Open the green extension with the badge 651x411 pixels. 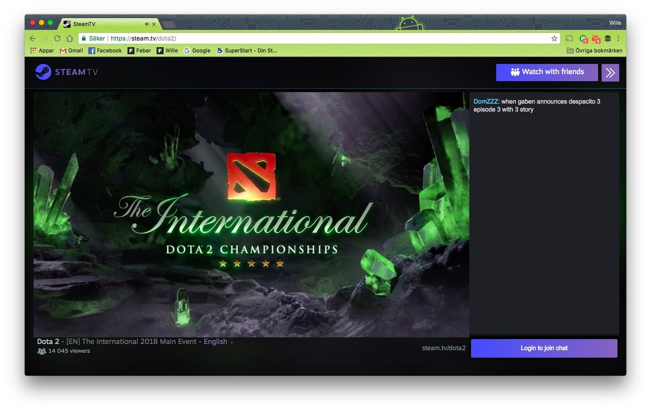click(x=583, y=39)
